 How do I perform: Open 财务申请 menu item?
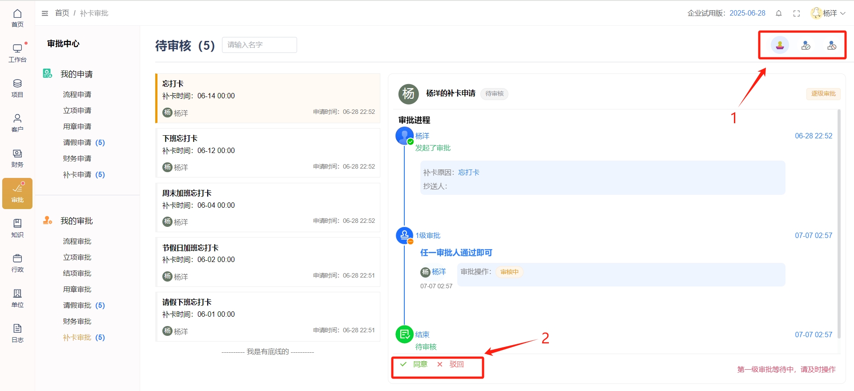point(77,158)
